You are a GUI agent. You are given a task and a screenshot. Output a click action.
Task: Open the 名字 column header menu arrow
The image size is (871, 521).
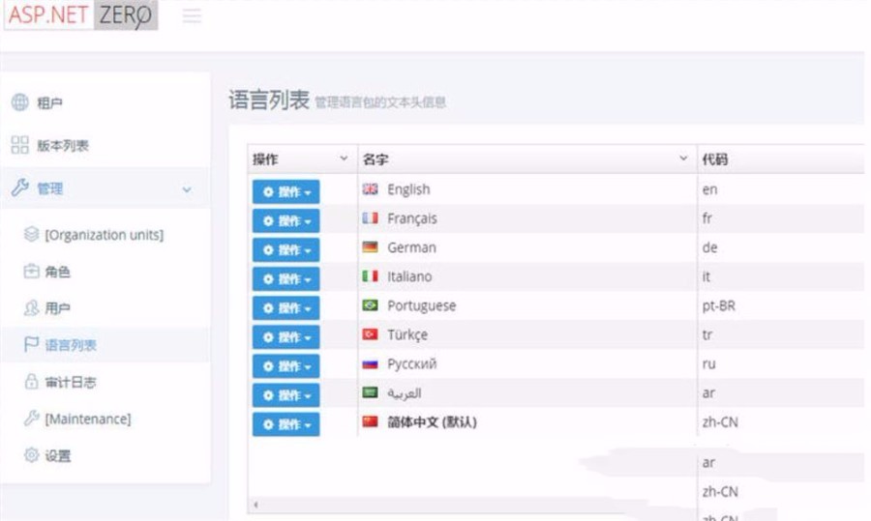[x=683, y=159]
